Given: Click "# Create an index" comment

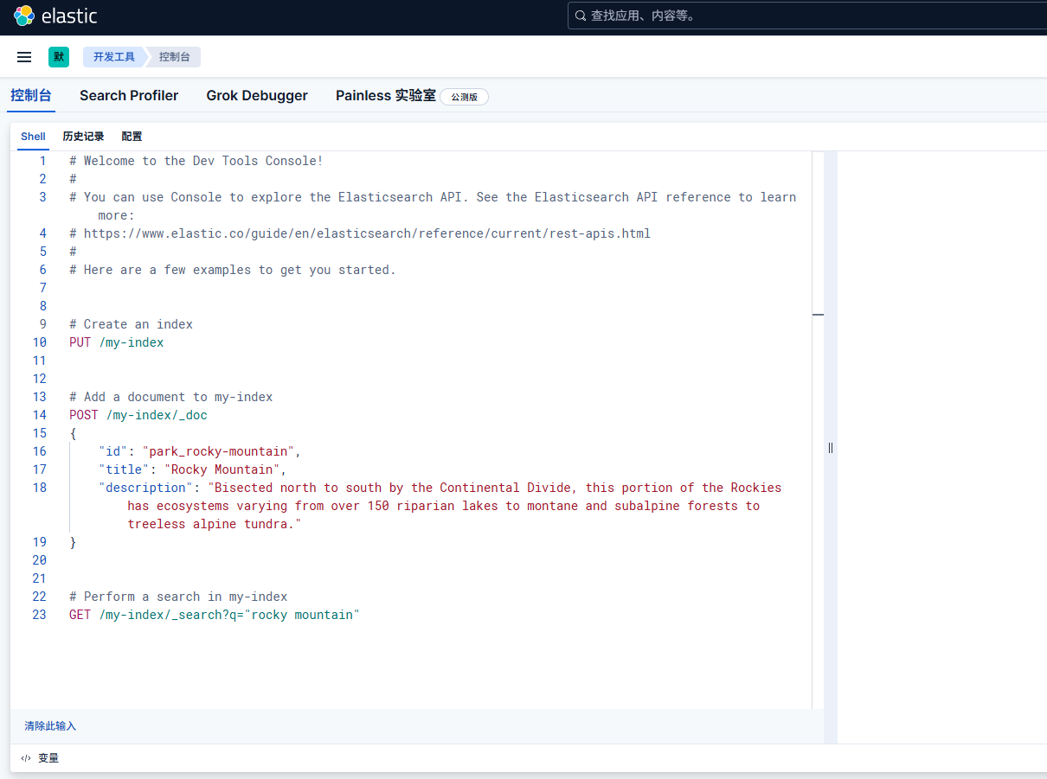Looking at the screenshot, I should (x=131, y=324).
